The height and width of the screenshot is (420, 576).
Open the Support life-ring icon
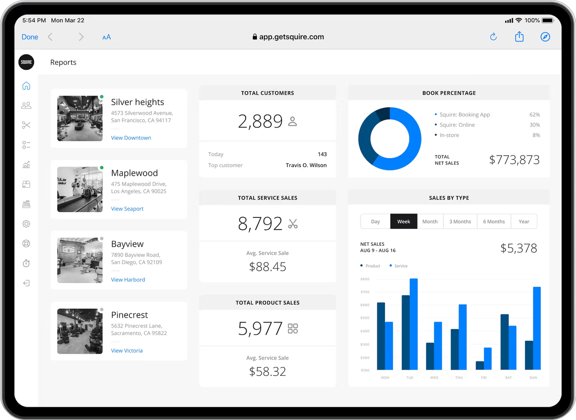point(26,243)
